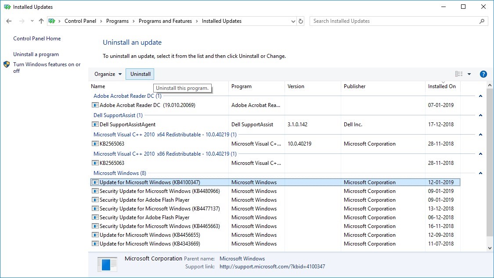Click the support.microsoft.com kbid=4100347 link
The height and width of the screenshot is (278, 494).
(x=272, y=267)
